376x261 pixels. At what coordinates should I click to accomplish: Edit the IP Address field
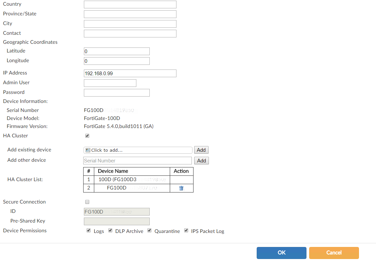[130, 73]
